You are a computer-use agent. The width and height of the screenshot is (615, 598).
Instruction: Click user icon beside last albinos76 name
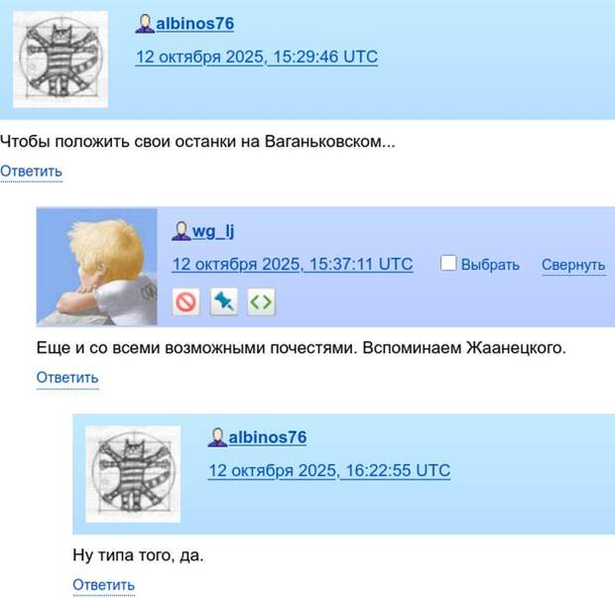[x=217, y=437]
